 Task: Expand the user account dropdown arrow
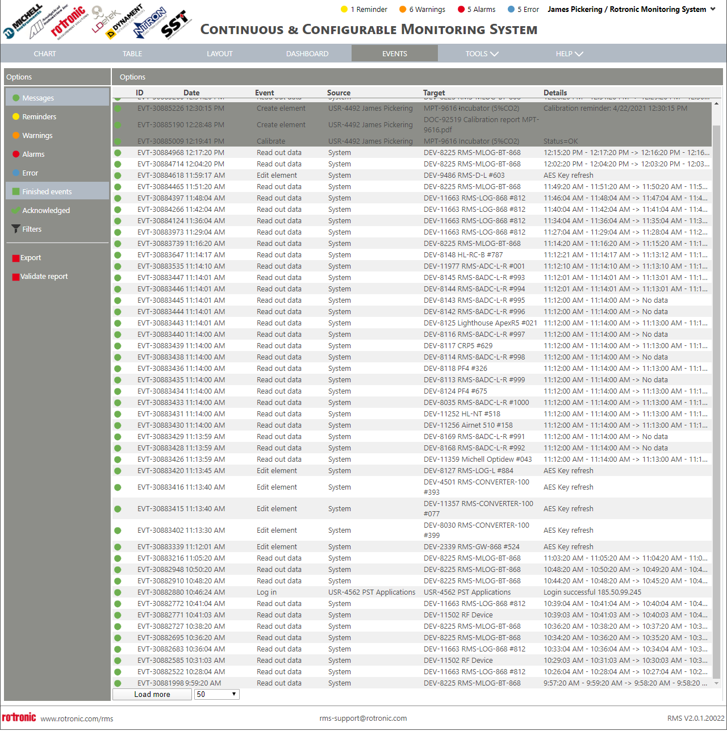(713, 9)
